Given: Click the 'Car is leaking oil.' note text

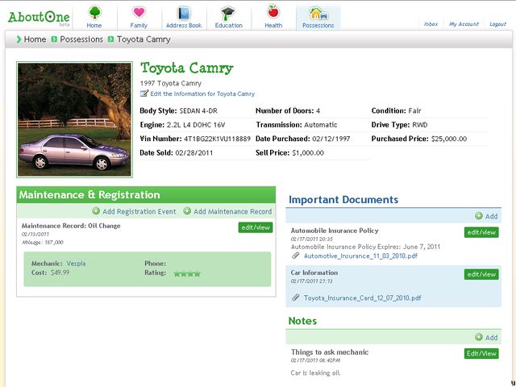Looking at the screenshot, I should click(315, 372).
